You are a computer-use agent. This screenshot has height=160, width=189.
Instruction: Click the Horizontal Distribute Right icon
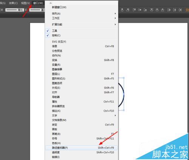180,10
